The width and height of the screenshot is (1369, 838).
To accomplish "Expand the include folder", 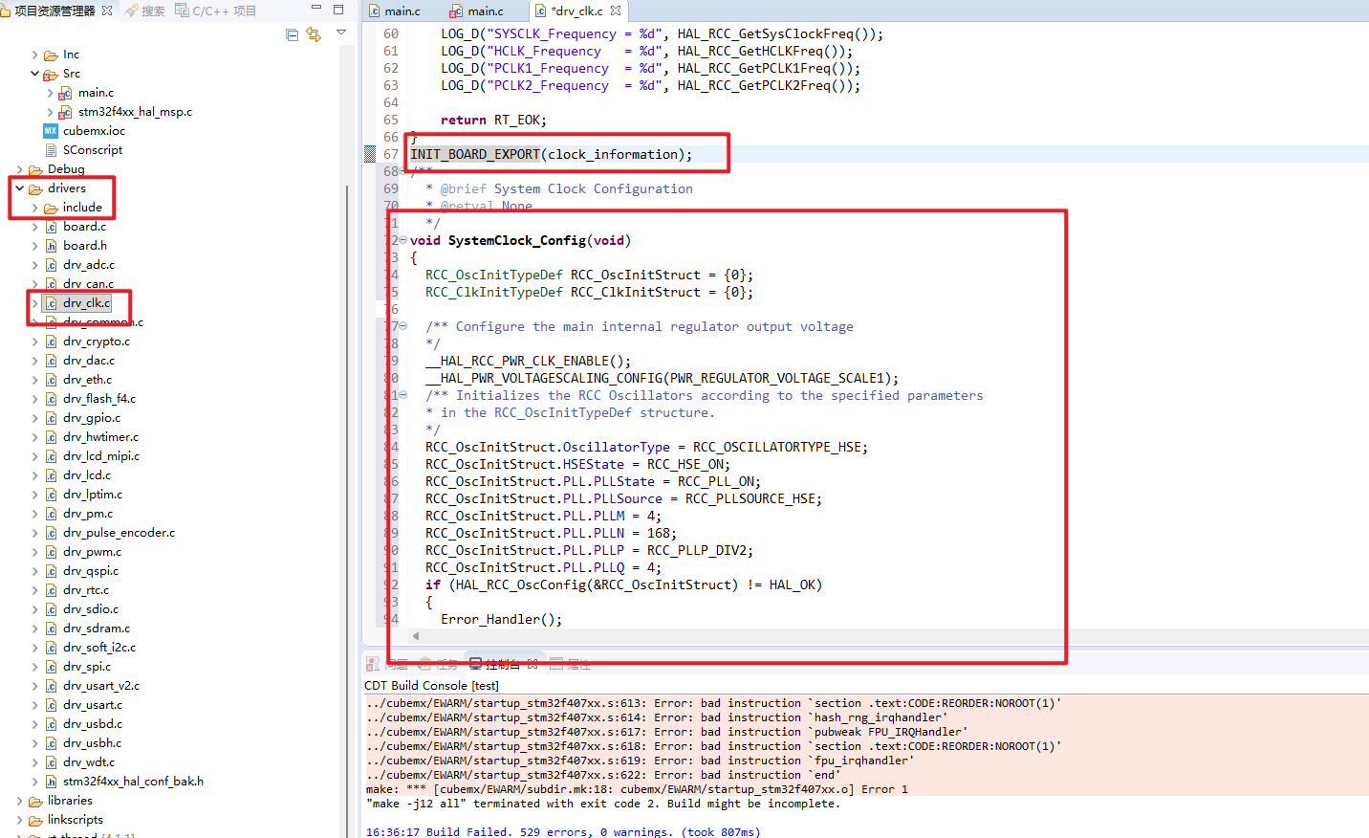I will (35, 208).
